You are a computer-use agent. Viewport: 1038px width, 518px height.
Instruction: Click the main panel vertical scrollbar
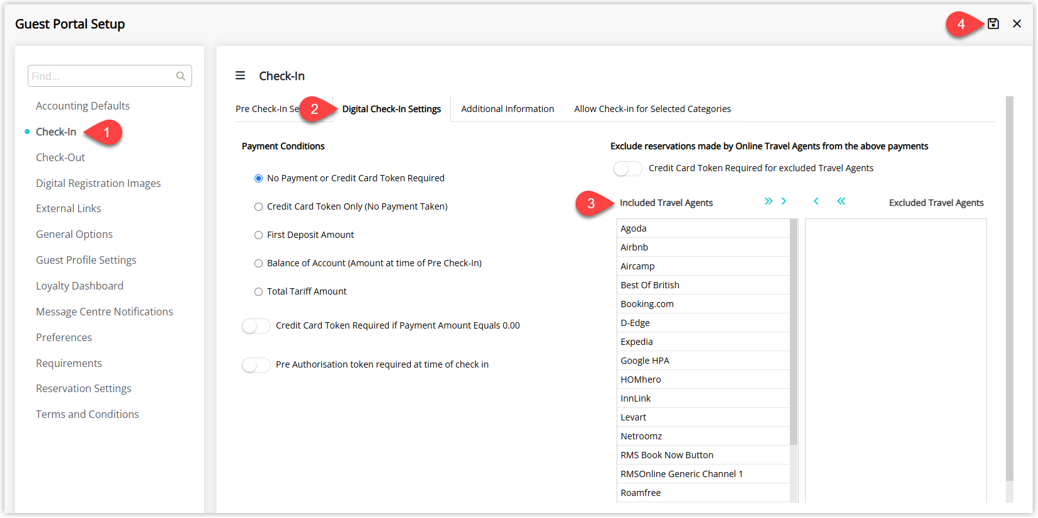pos(1010,289)
